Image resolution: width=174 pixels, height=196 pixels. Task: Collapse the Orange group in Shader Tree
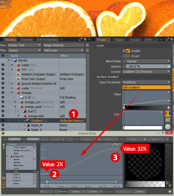pyautogui.click(x=12, y=93)
